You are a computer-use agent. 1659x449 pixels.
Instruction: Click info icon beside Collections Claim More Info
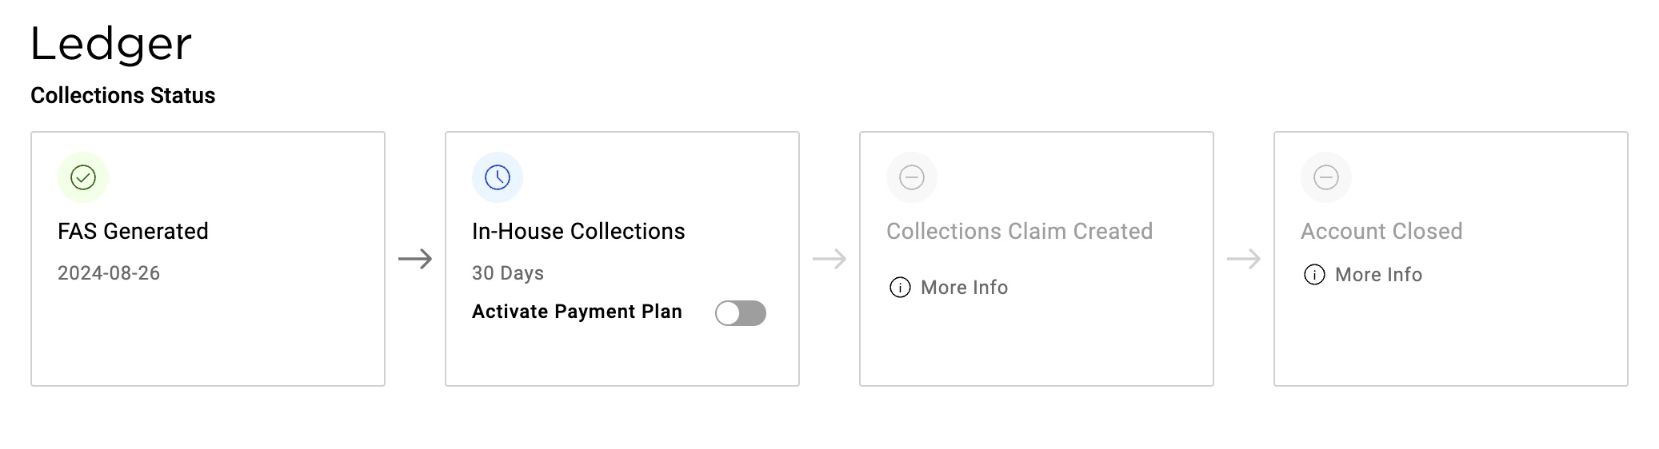(900, 288)
